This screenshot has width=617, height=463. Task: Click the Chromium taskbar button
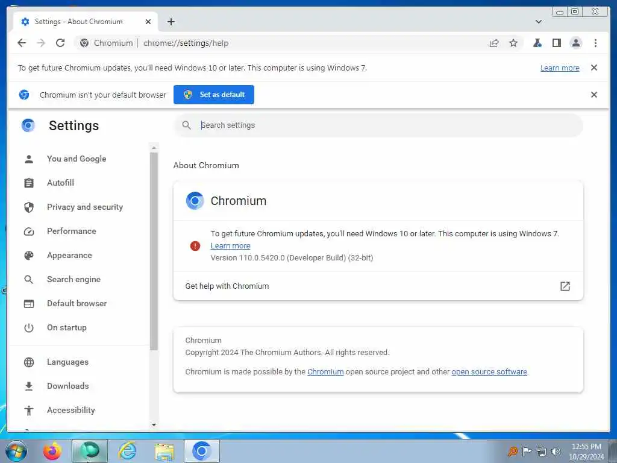[x=201, y=451]
